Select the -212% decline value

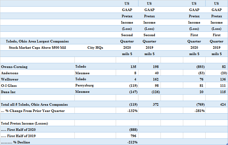click(x=132, y=142)
